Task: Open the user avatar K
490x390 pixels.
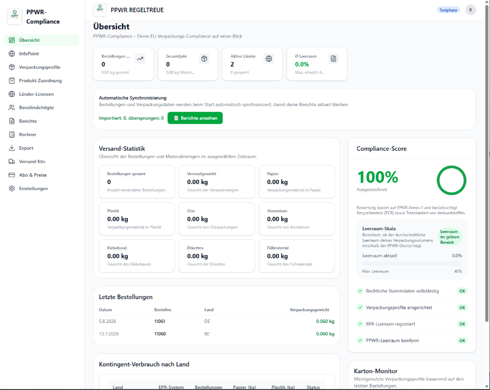Action: [471, 10]
